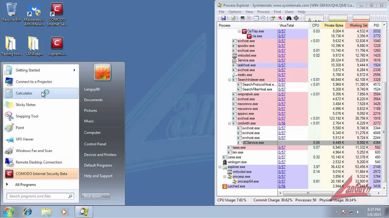Click the Shut down button
This screenshot has width=389, height=218.
coord(92,196)
